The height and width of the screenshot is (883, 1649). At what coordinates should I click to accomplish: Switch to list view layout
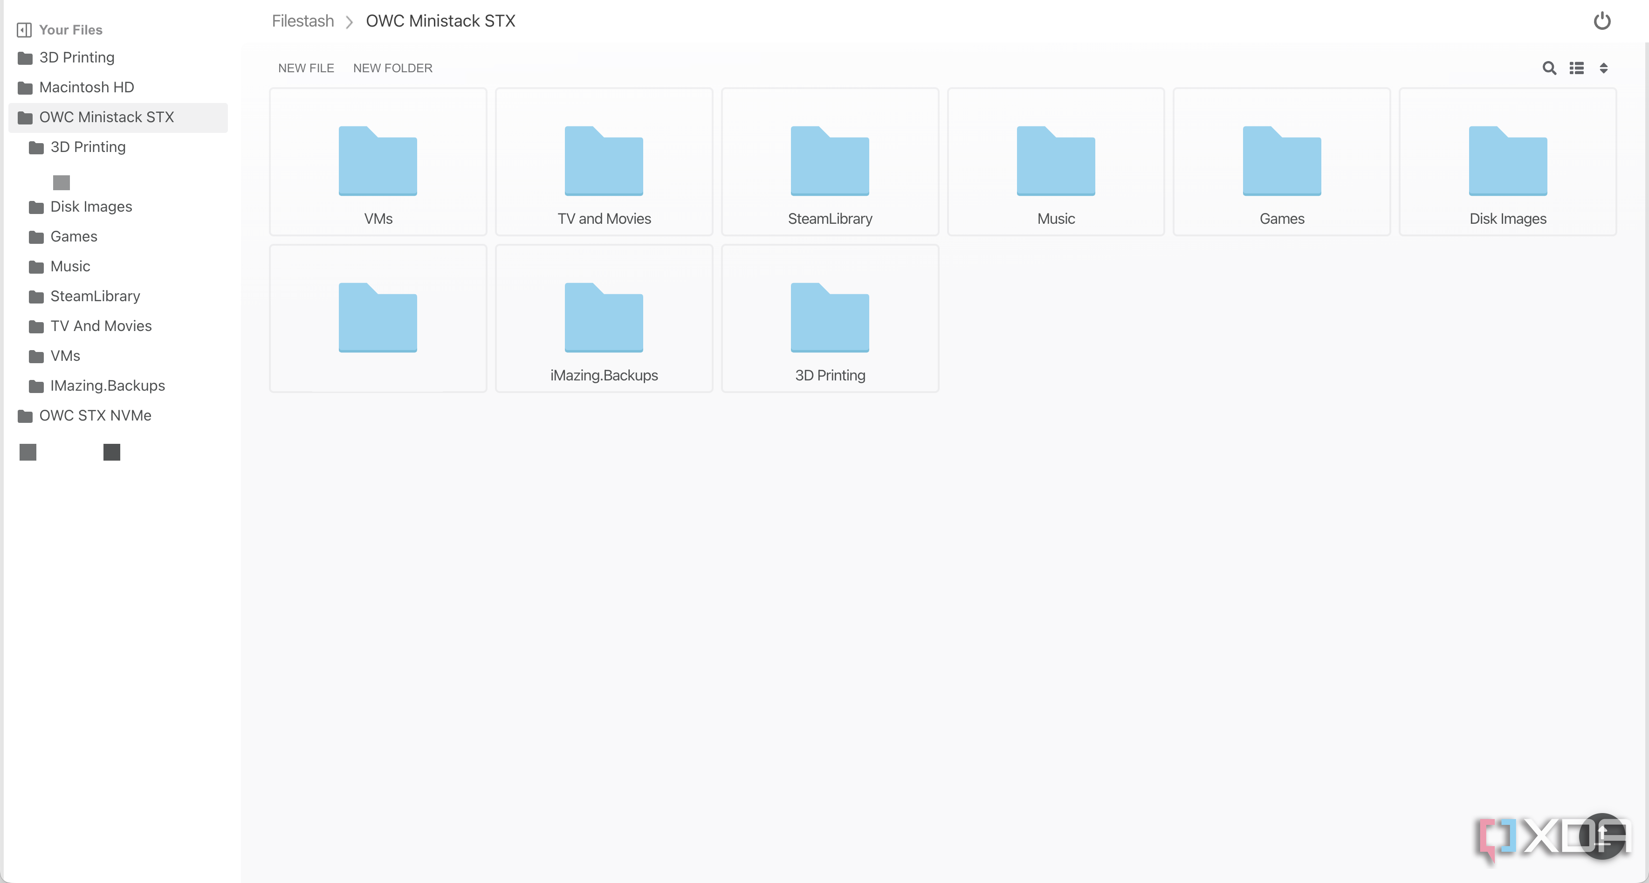tap(1577, 68)
